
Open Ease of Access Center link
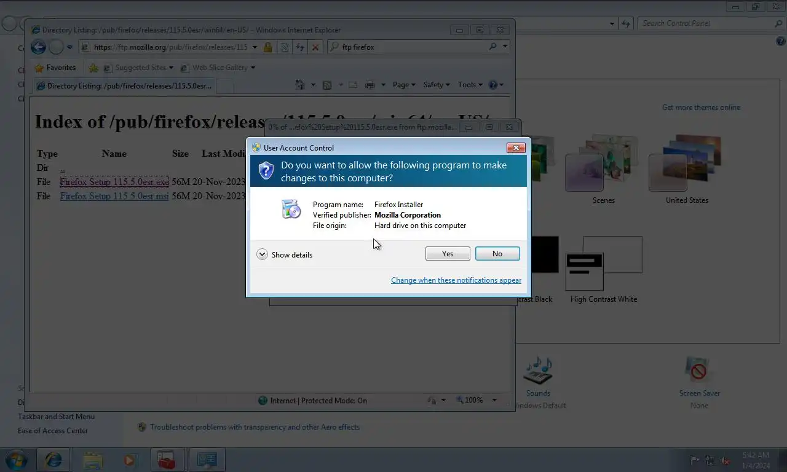(x=53, y=431)
